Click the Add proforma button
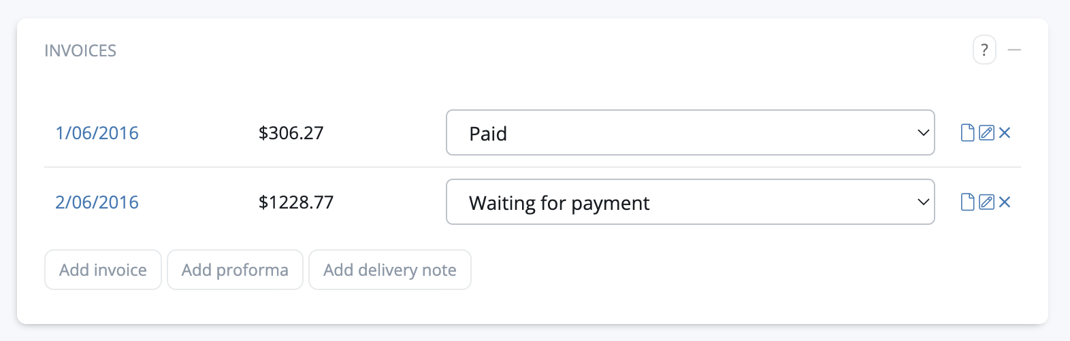Image resolution: width=1070 pixels, height=341 pixels. [235, 270]
